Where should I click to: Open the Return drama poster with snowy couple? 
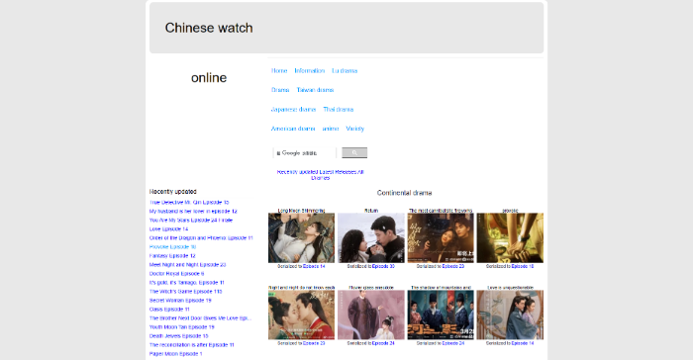pos(371,238)
